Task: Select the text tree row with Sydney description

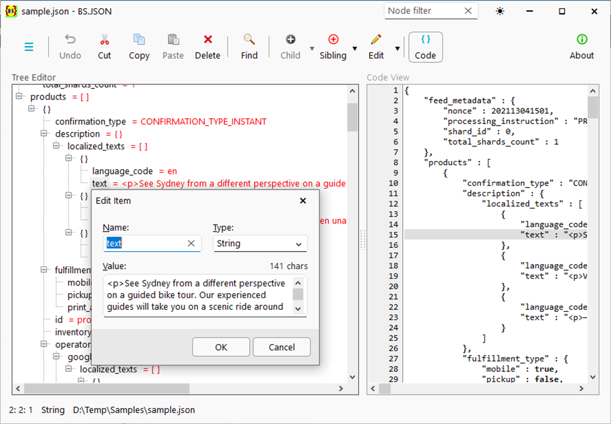Action: [x=218, y=183]
